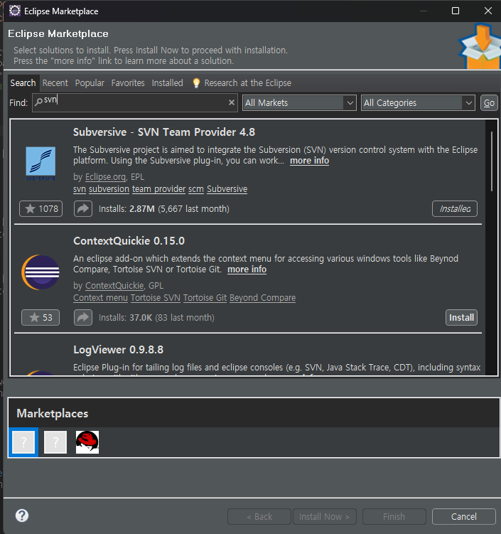Click the Context menu tag link
This screenshot has width=501, height=534.
(x=100, y=298)
